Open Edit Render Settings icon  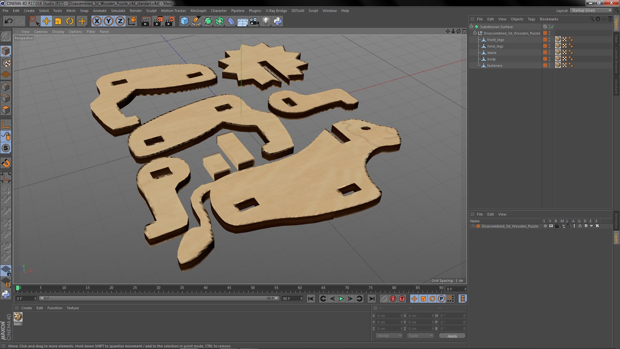pyautogui.click(x=170, y=21)
